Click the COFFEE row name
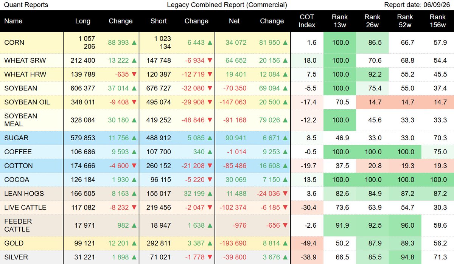Image resolution: width=454 pixels, height=264 pixels. tap(18, 152)
